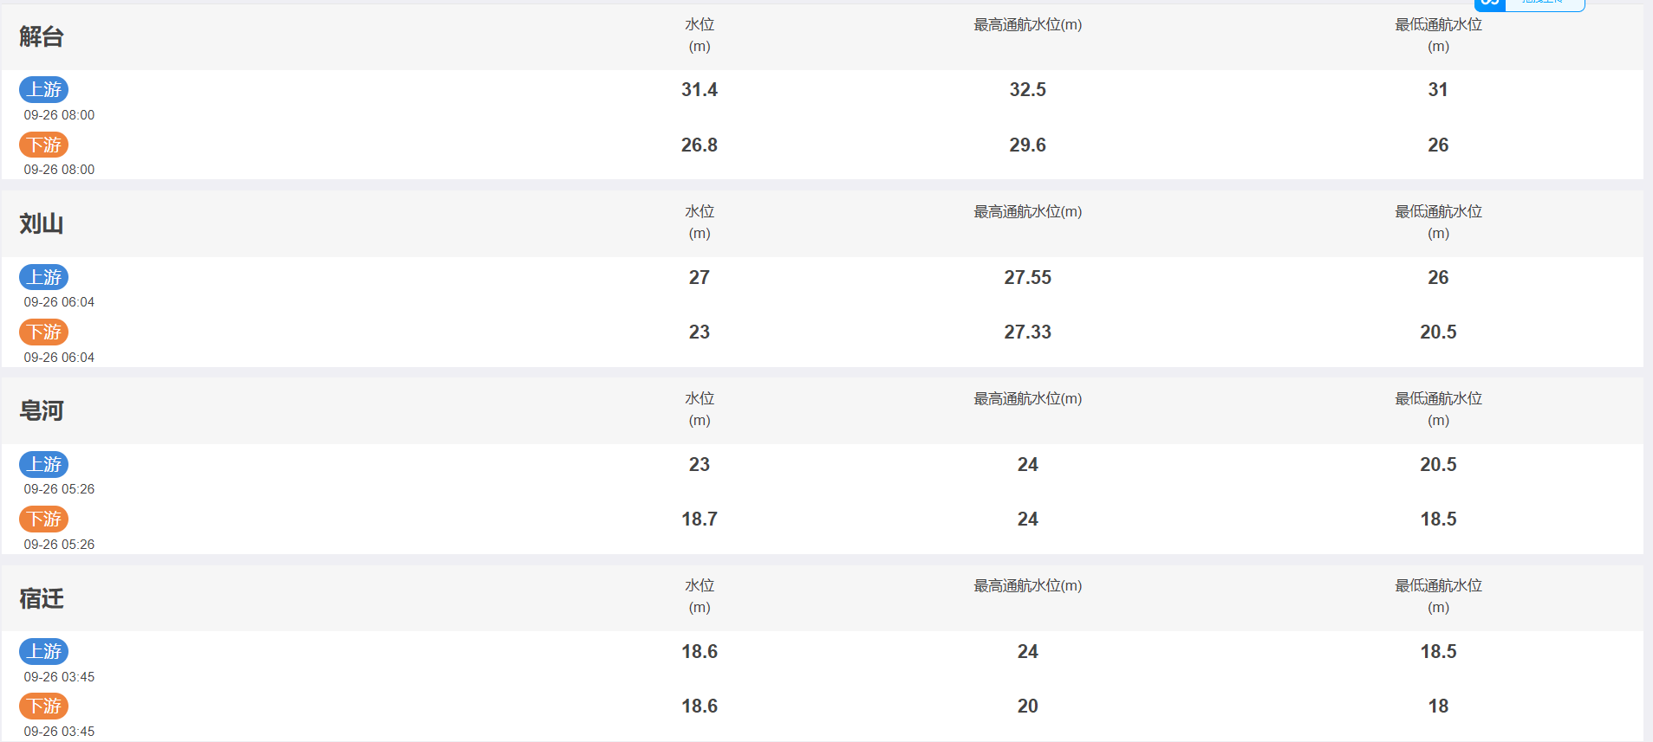Click the orange 下游 badge under 宿迁

44,706
